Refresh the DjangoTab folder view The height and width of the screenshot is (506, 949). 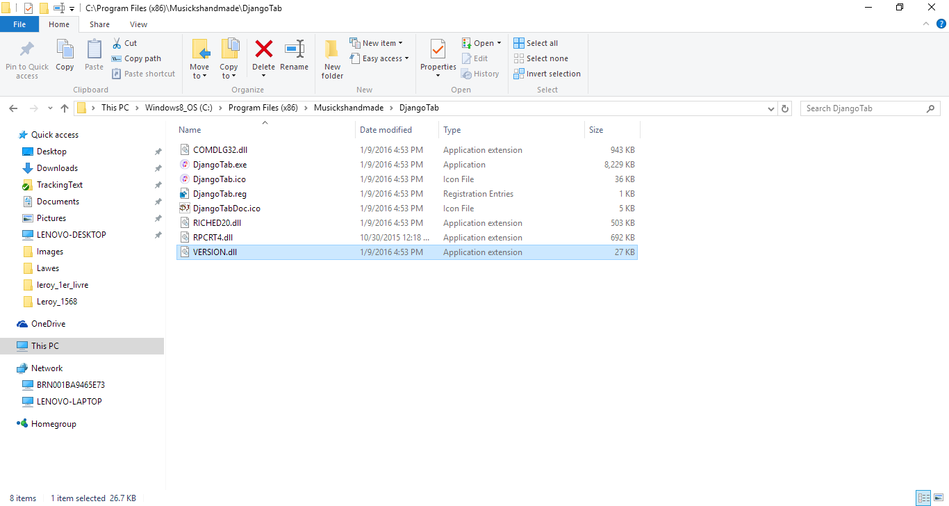pyautogui.click(x=785, y=108)
